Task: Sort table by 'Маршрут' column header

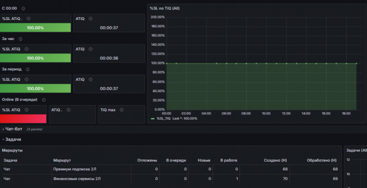Action: tap(62, 160)
